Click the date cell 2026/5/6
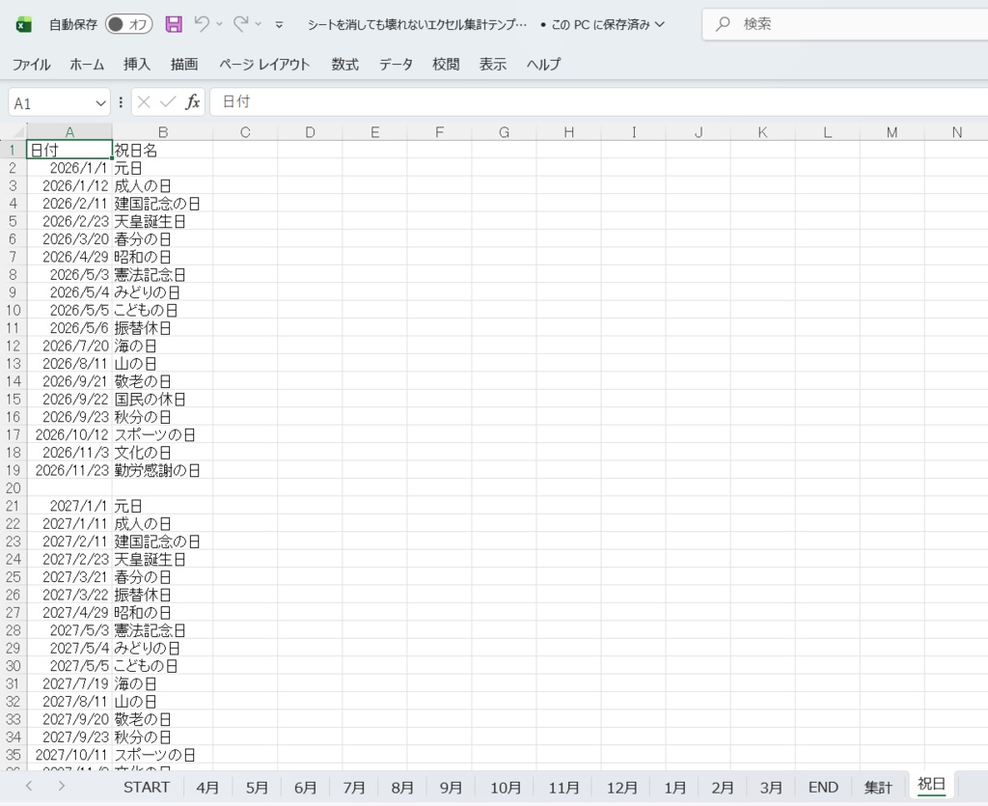Screen dimensions: 988x806 (x=69, y=328)
